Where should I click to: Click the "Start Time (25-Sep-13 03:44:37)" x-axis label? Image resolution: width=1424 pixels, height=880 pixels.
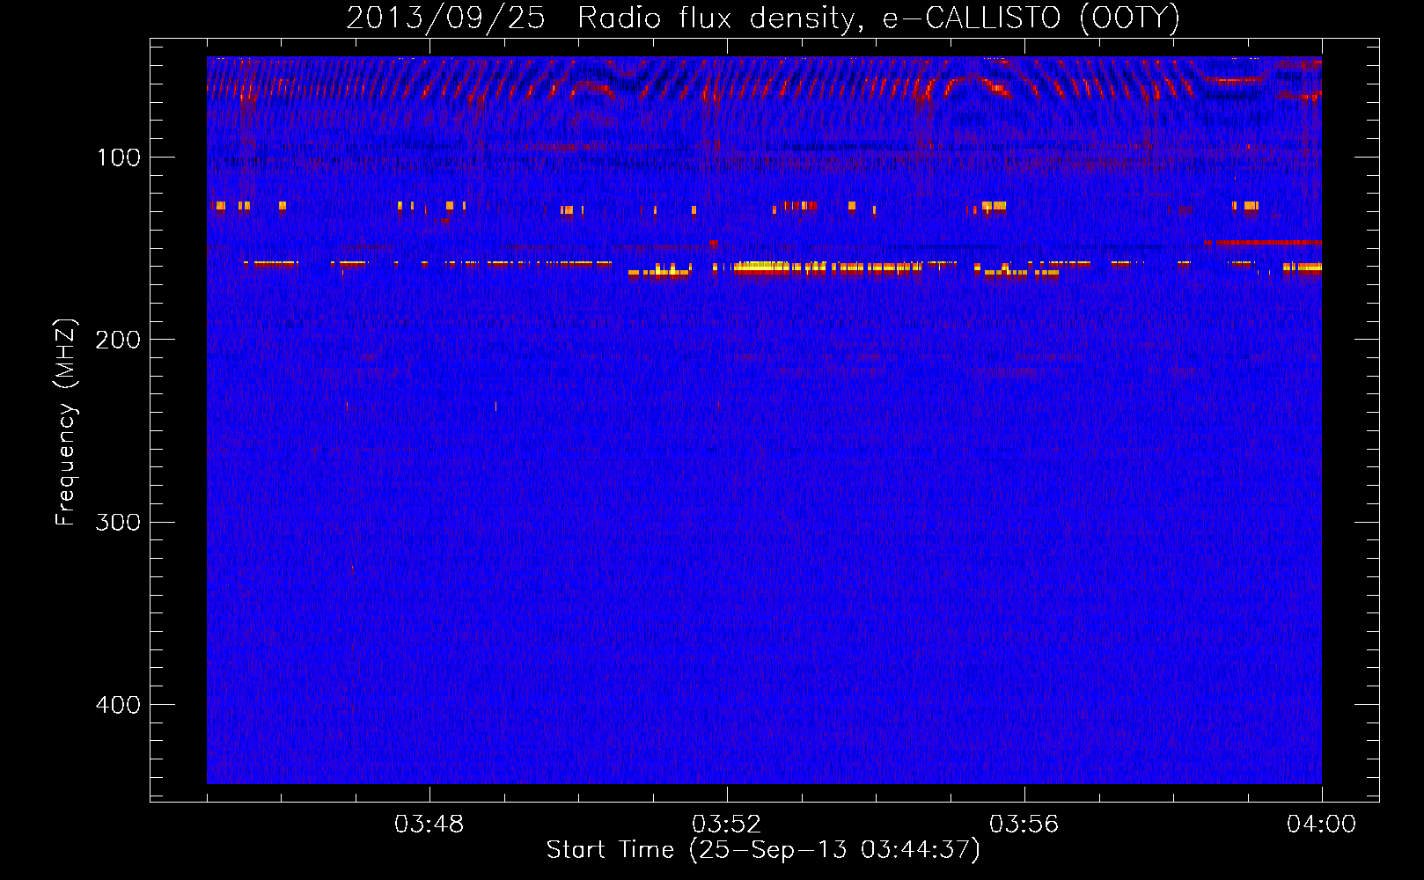pyautogui.click(x=763, y=850)
